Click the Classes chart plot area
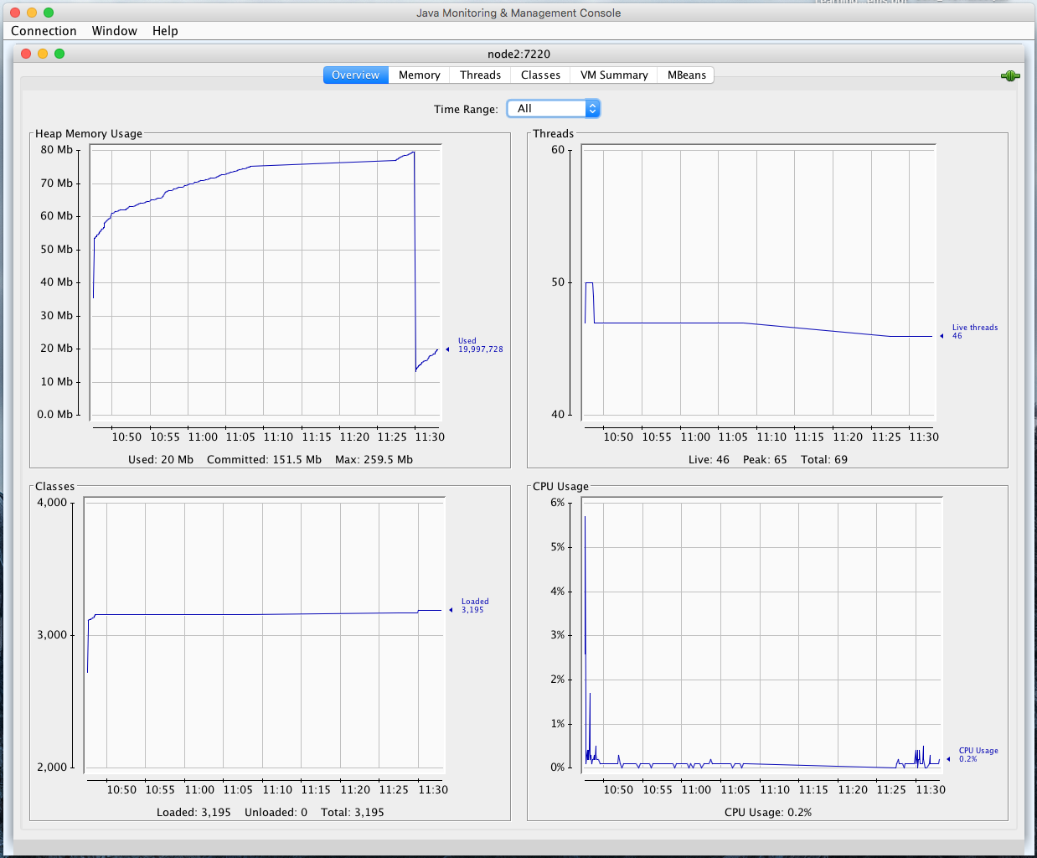Screen dimensions: 1037x858 click(264, 634)
